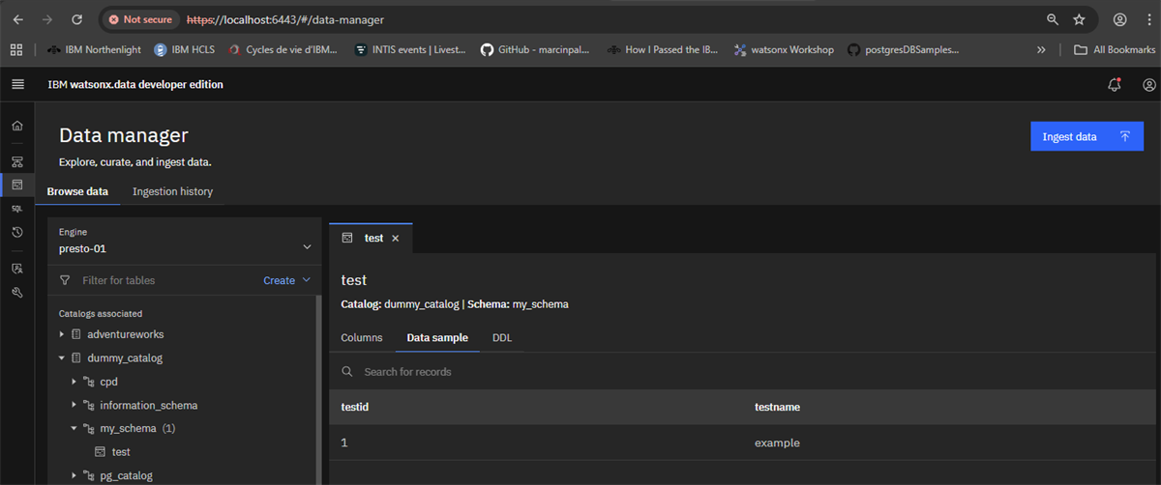
Task: Open the user profile icon in watsonx header
Action: [1148, 85]
